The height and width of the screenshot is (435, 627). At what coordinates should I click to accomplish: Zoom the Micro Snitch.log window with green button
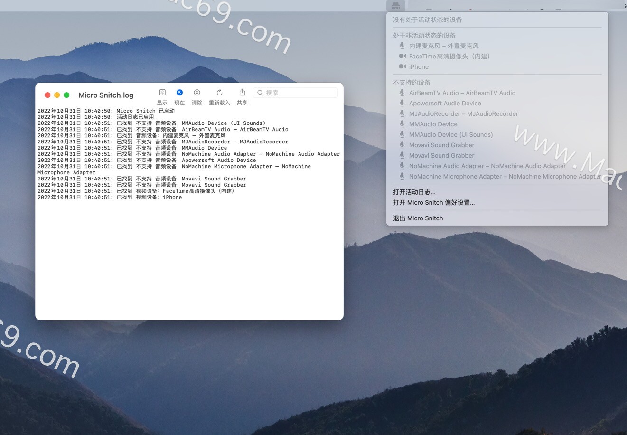(x=66, y=95)
